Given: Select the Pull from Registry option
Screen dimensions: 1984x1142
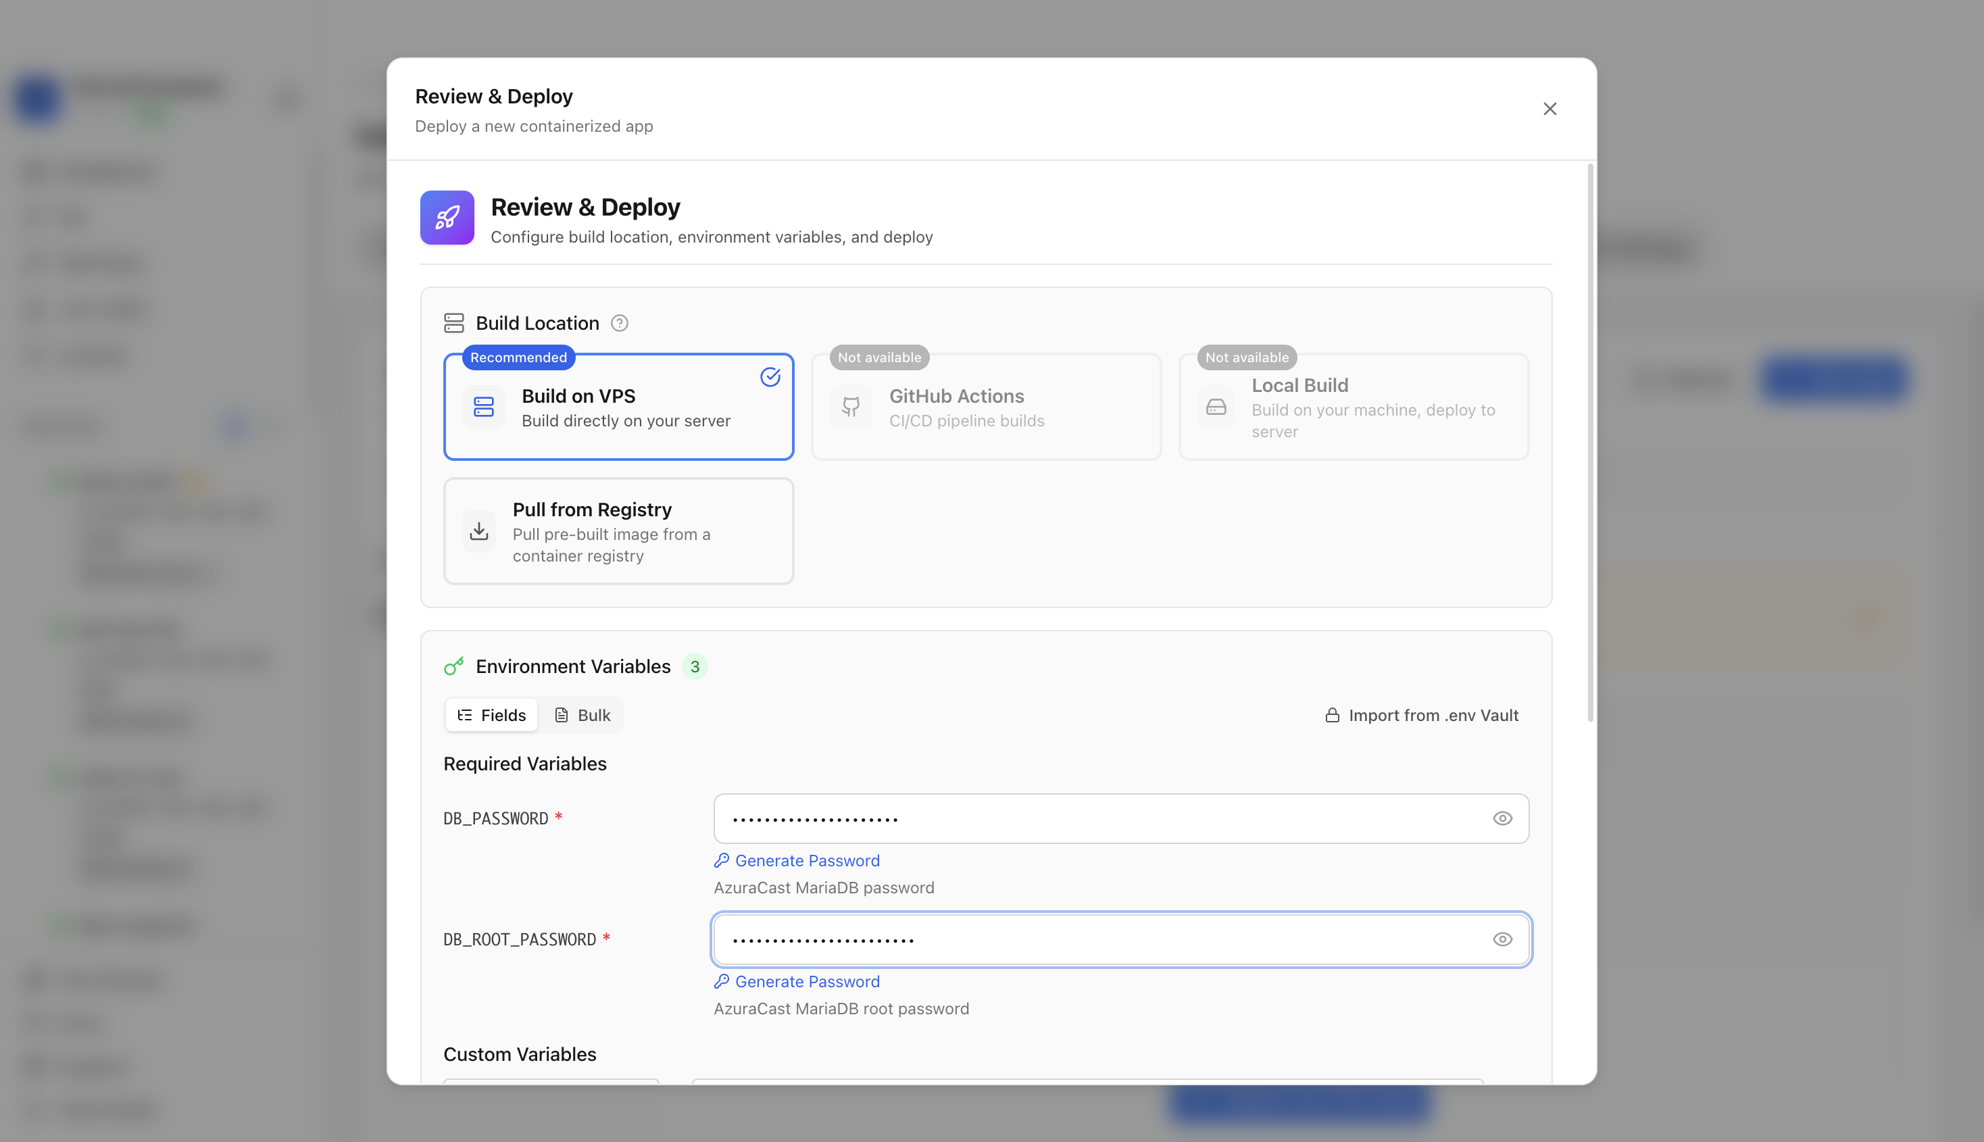Looking at the screenshot, I should 619,531.
